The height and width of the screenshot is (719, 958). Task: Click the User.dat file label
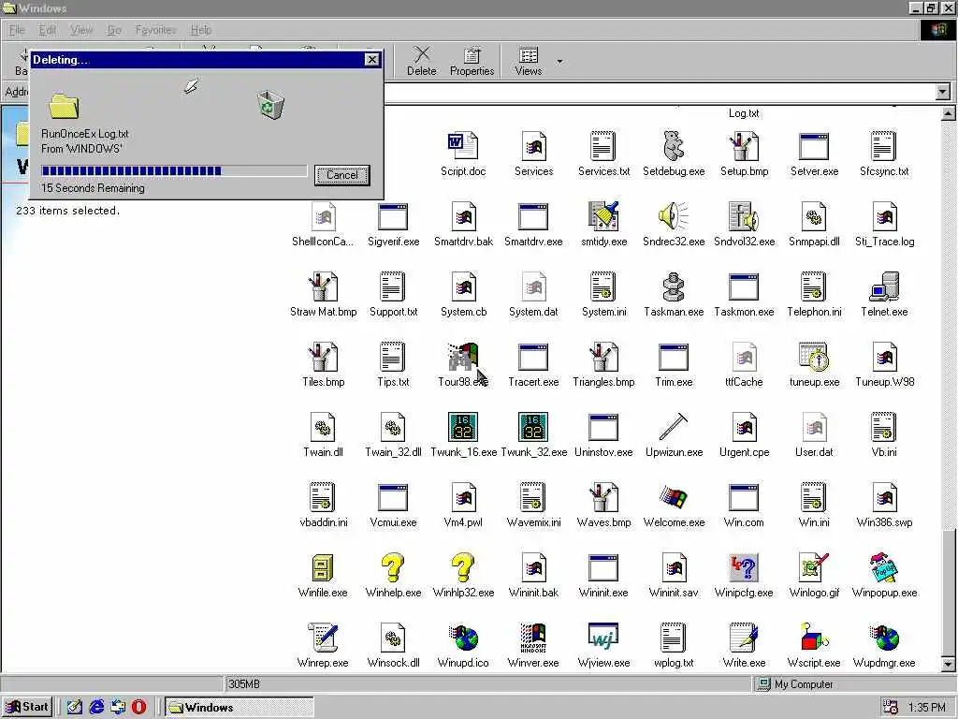[814, 452]
